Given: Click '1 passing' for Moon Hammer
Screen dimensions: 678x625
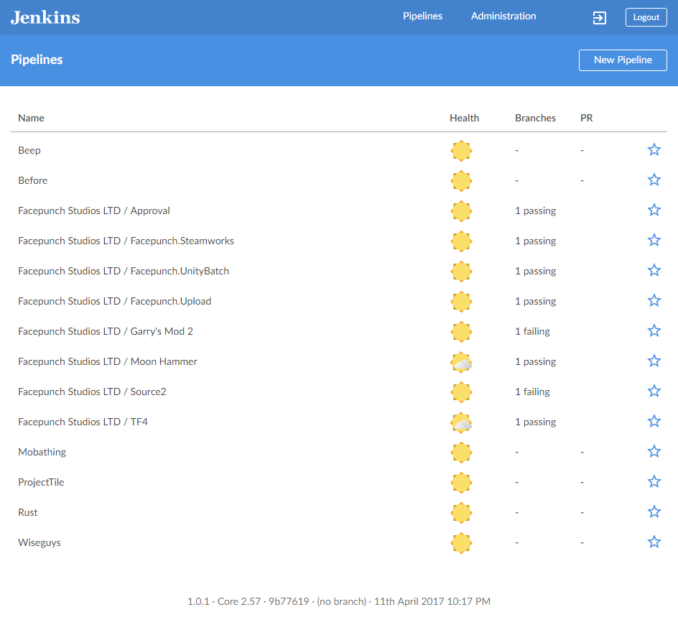Looking at the screenshot, I should 535,361.
